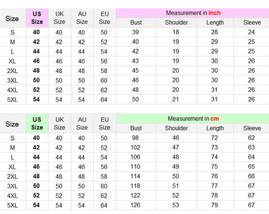This screenshot has height=214, width=269.
Task: Select sleeve value 62 in cm table
Action: point(251,138)
